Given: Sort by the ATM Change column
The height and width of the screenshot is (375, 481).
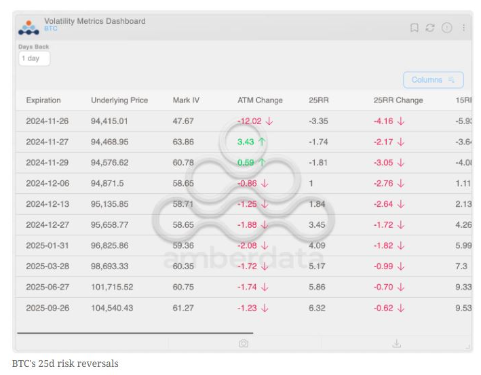Looking at the screenshot, I should pos(260,100).
